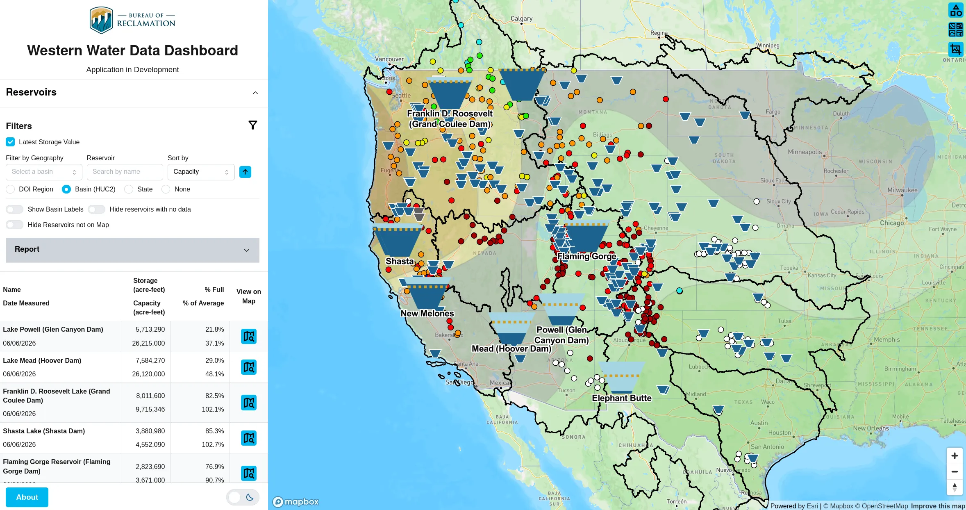Screen dimensions: 966x510
Task: Click Flaming Gorge Reservoir row name
Action: pos(57,467)
